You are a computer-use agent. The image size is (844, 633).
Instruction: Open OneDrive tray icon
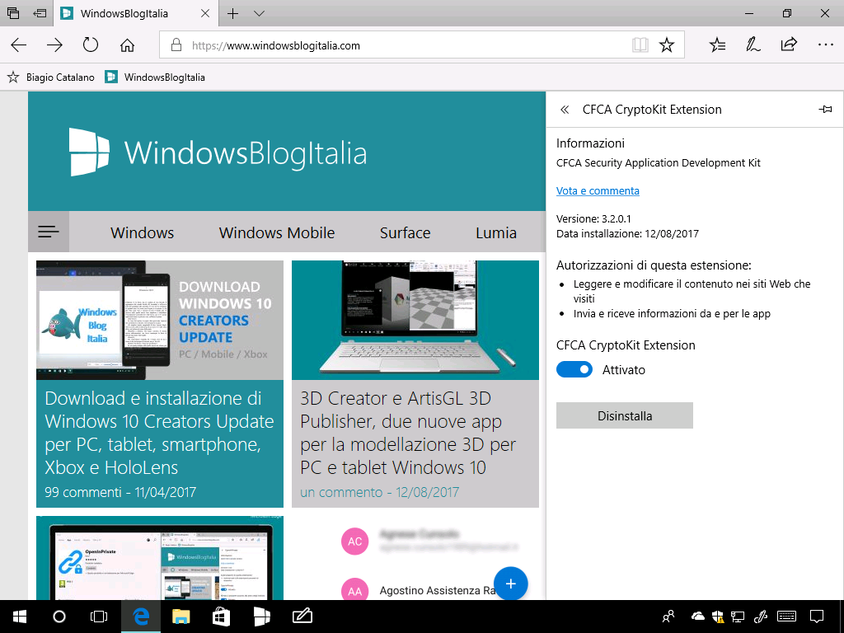point(697,617)
